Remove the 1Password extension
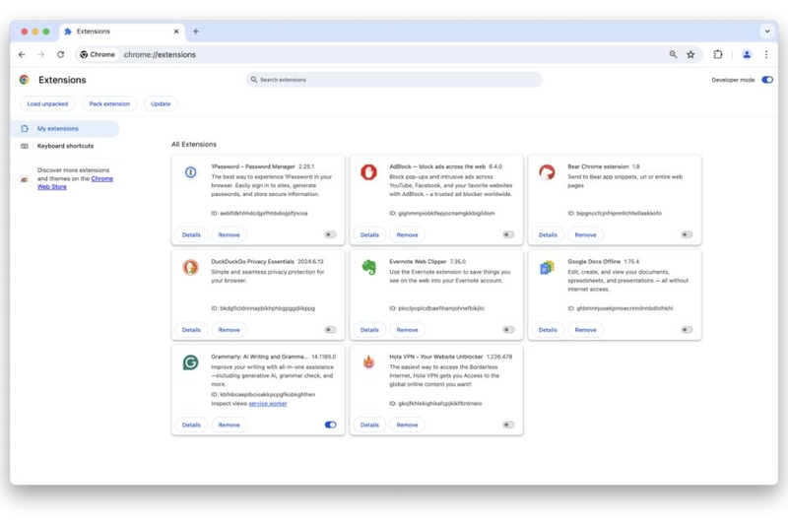788x525 pixels. [x=230, y=234]
